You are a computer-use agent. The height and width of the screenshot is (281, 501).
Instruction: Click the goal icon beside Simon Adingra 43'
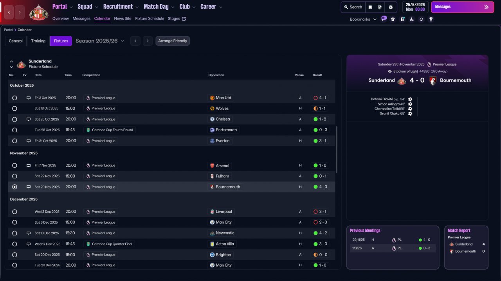[410, 104]
